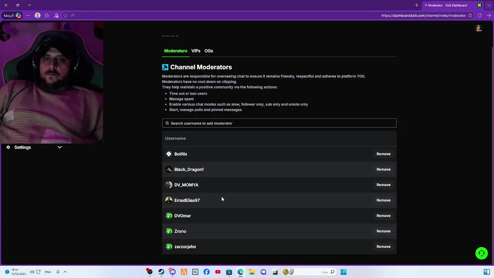Open Discord from the taskbar
The image size is (494, 278).
click(172, 272)
